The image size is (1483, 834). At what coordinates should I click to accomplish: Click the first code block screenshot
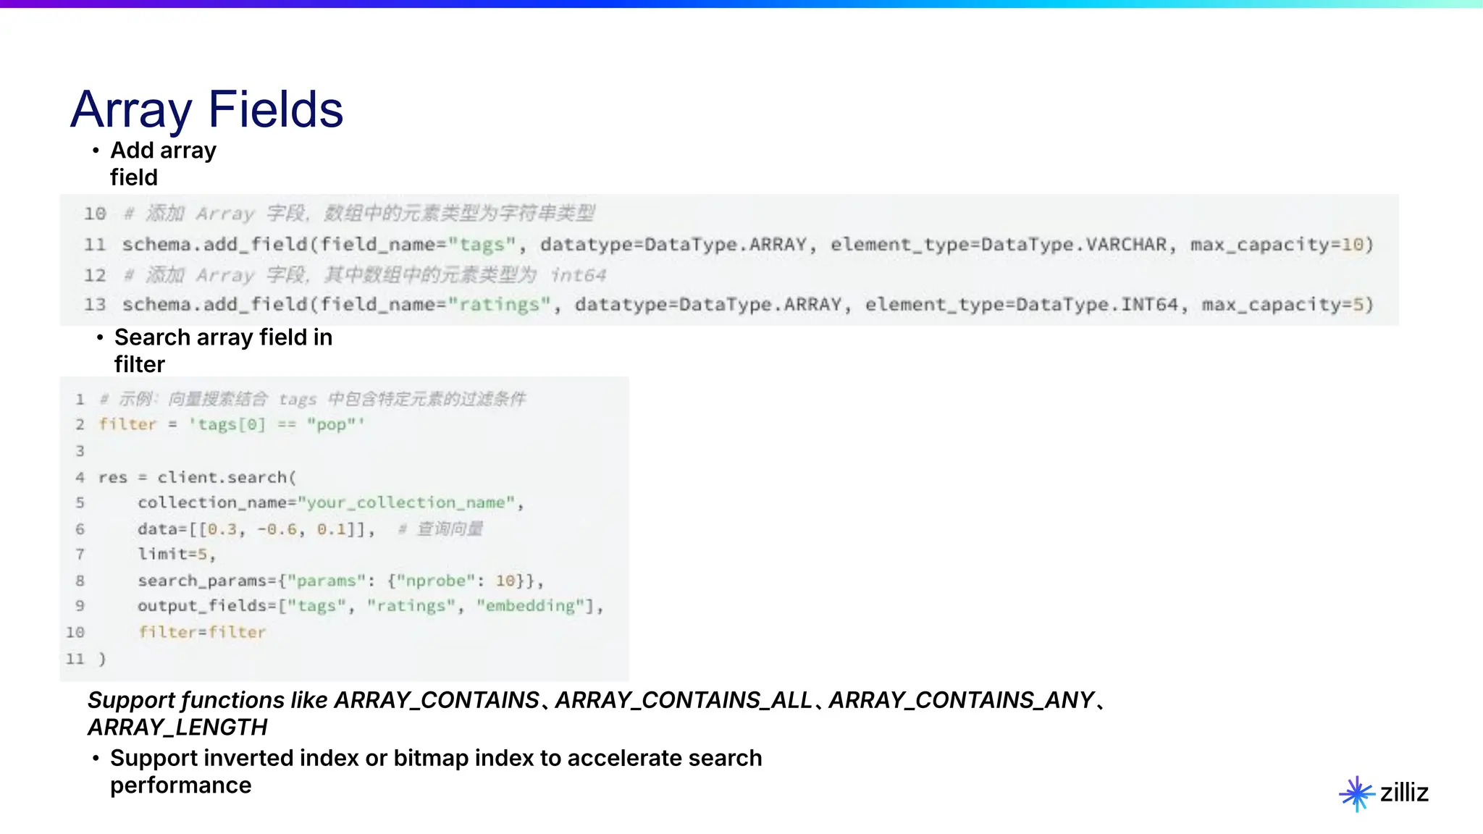click(729, 259)
